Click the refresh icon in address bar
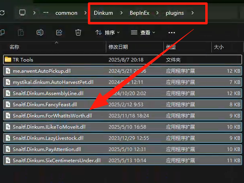The height and width of the screenshot is (183, 244). [2, 13]
